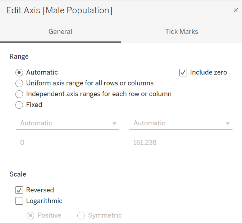Image resolution: width=242 pixels, height=223 pixels.
Task: Select Independent axis ranges option
Action: [19, 94]
